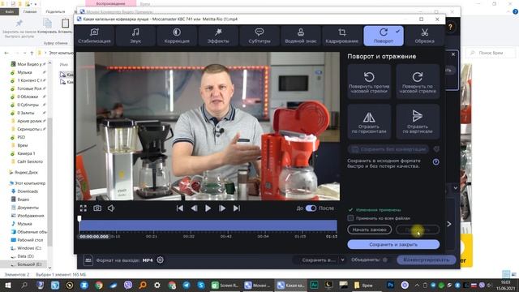This screenshot has width=519, height=292.
Task: Select the Поворот rotation tab
Action: pos(384,36)
